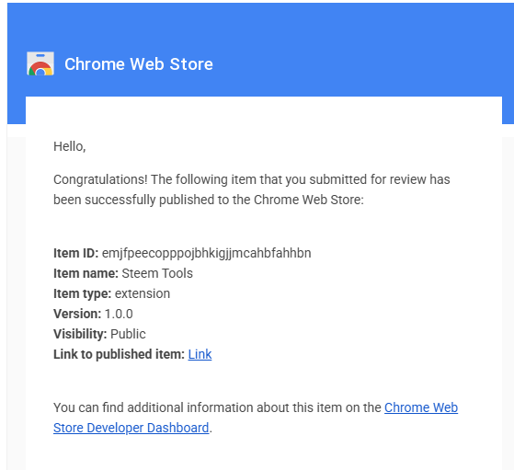Click the Chrome Web Store logo icon
The image size is (514, 470).
pos(40,63)
